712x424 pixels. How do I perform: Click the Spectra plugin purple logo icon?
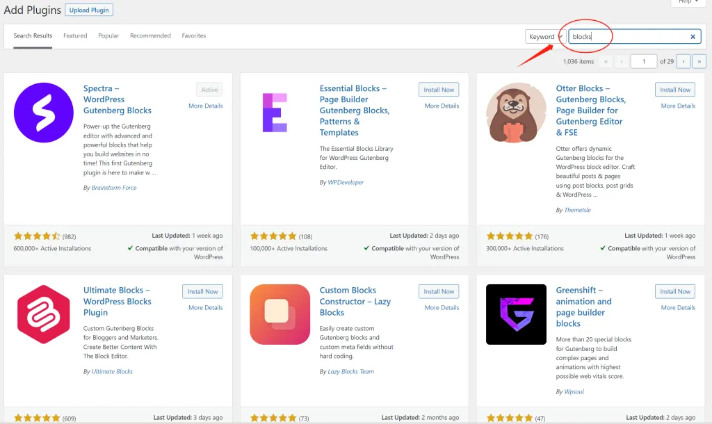pos(44,112)
